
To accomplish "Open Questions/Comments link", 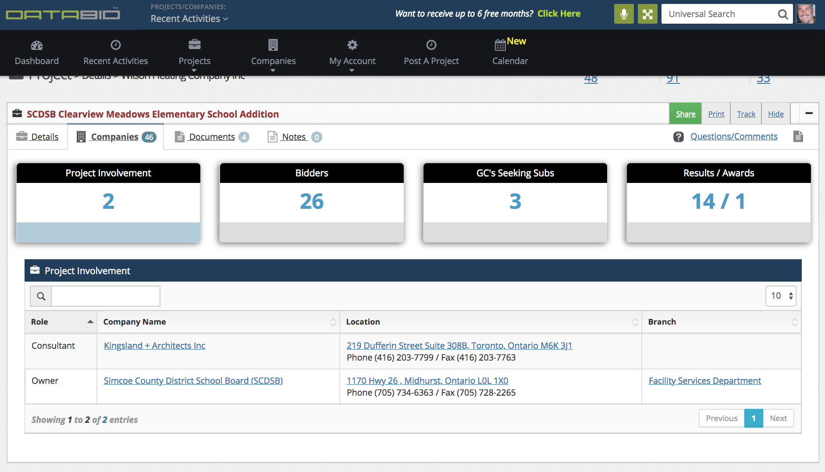I will (734, 136).
